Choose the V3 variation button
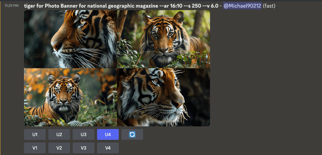Image resolution: width=322 pixels, height=155 pixels. [x=83, y=148]
